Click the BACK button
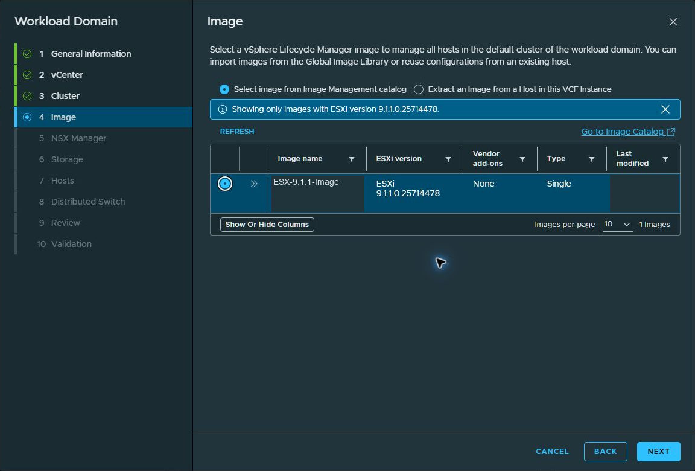695x471 pixels. [x=606, y=452]
